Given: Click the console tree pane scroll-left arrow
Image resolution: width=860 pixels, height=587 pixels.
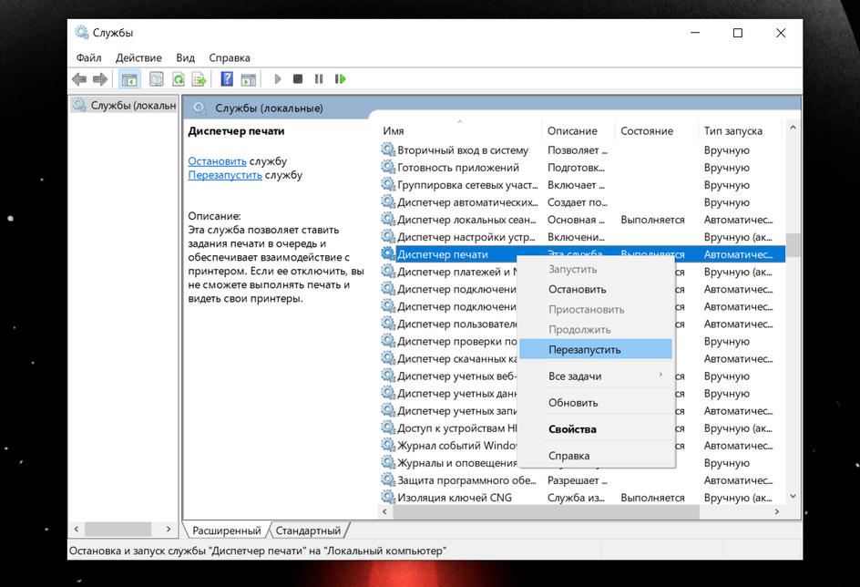Looking at the screenshot, I should pyautogui.click(x=77, y=529).
